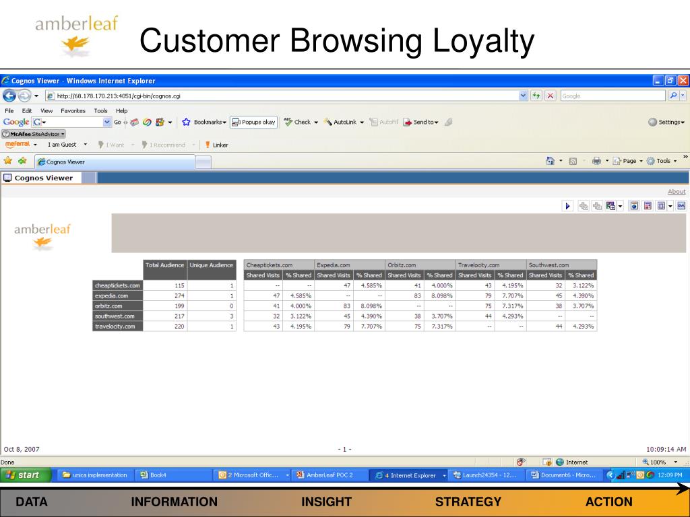Switch to AmberLeaf POC 2 taskbar item
The image size is (690, 517).
(330, 475)
